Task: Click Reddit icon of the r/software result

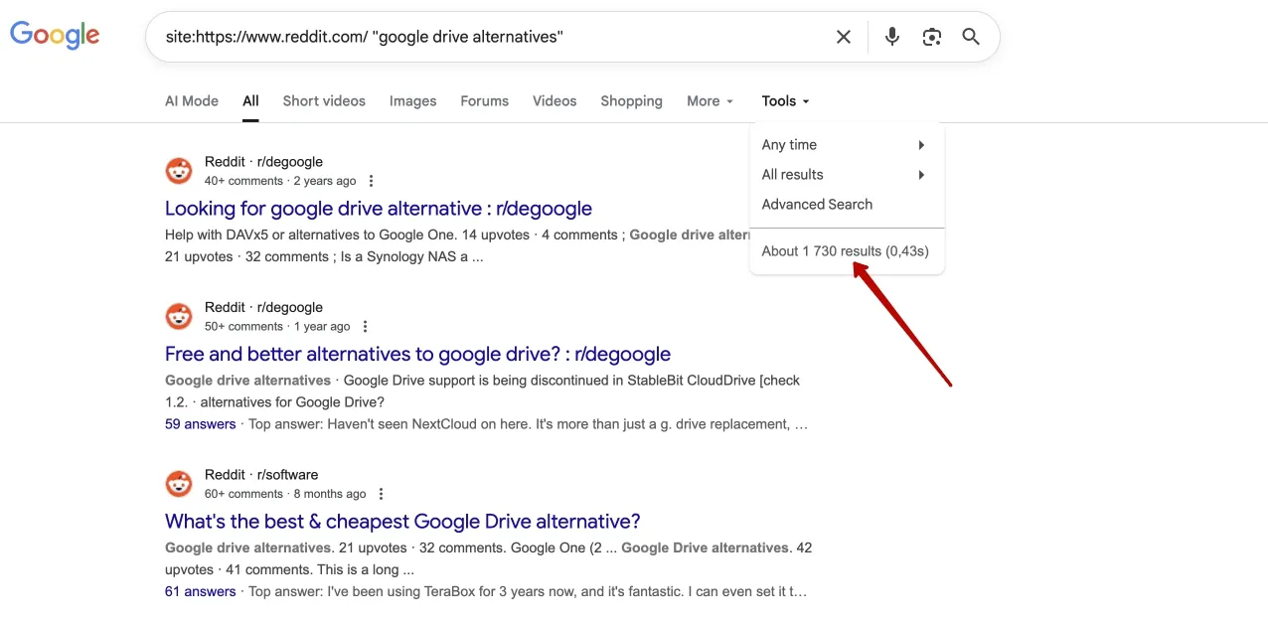Action: [179, 484]
